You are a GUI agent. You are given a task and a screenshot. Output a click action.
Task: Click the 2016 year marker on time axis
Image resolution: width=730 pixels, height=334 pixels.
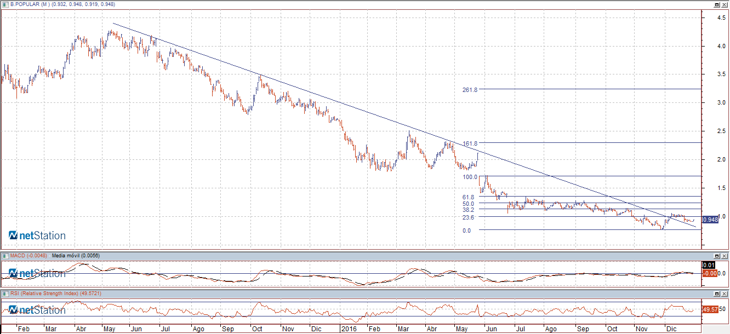coord(349,329)
